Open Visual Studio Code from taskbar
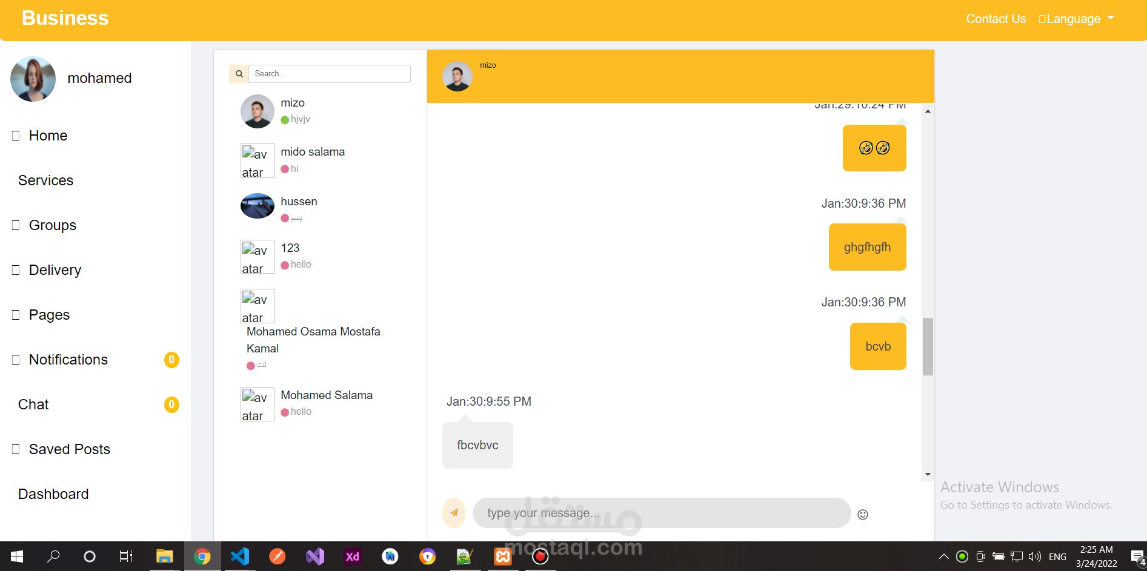 pyautogui.click(x=240, y=556)
